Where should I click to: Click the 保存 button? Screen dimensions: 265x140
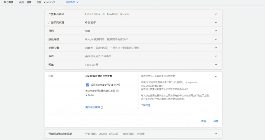point(216,121)
